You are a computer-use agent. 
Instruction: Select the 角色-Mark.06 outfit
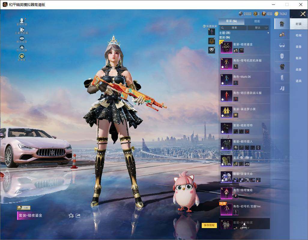point(244,80)
